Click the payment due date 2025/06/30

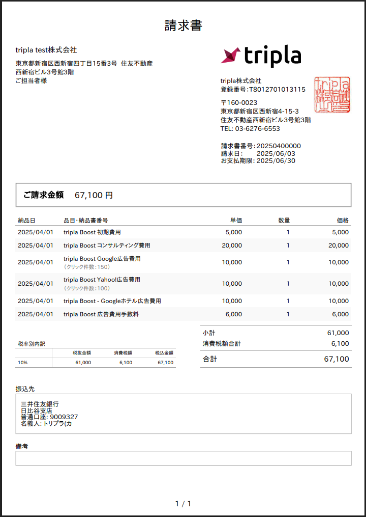(x=276, y=161)
